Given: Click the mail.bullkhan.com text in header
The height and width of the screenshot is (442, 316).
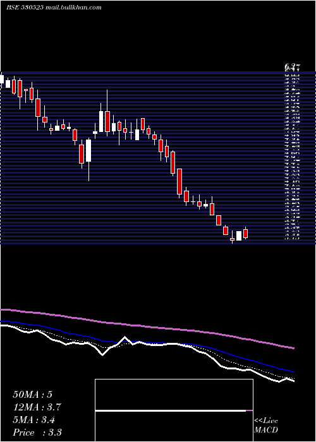Looking at the screenshot, I should [x=73, y=8].
